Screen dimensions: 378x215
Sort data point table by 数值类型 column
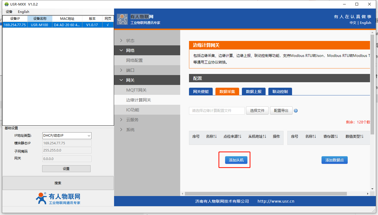(x=354, y=136)
